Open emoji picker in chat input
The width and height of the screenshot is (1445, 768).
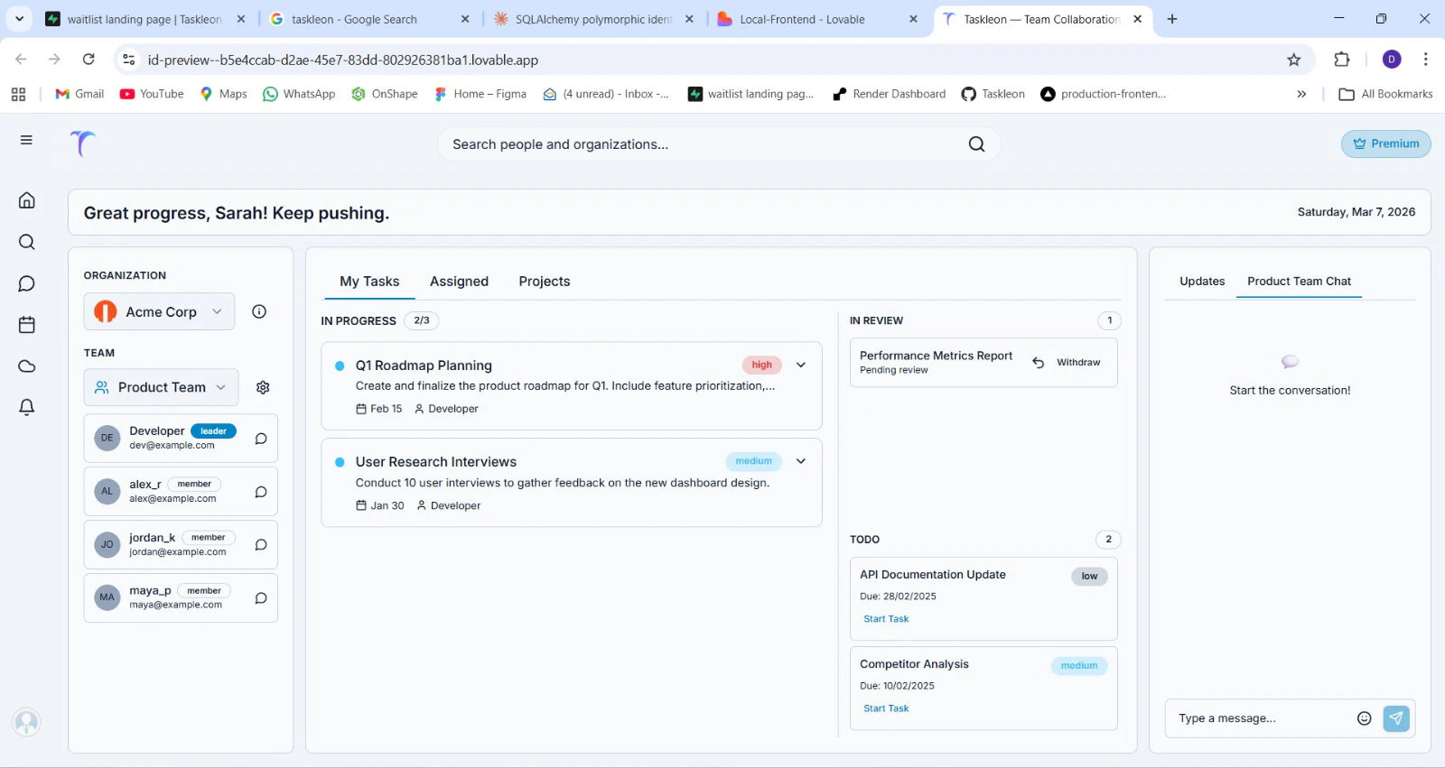(x=1365, y=718)
